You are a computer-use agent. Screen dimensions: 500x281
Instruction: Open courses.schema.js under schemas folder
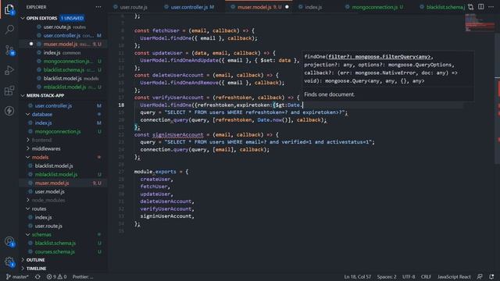point(55,251)
